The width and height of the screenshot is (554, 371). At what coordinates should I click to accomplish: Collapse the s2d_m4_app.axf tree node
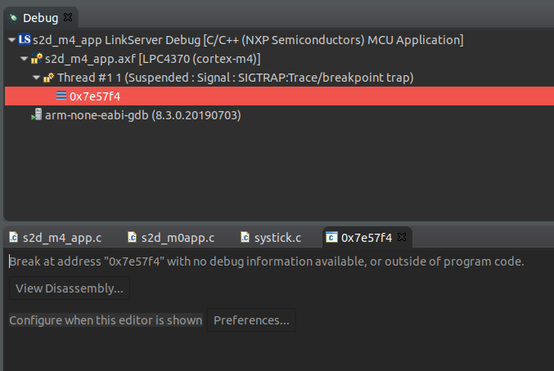click(x=24, y=59)
